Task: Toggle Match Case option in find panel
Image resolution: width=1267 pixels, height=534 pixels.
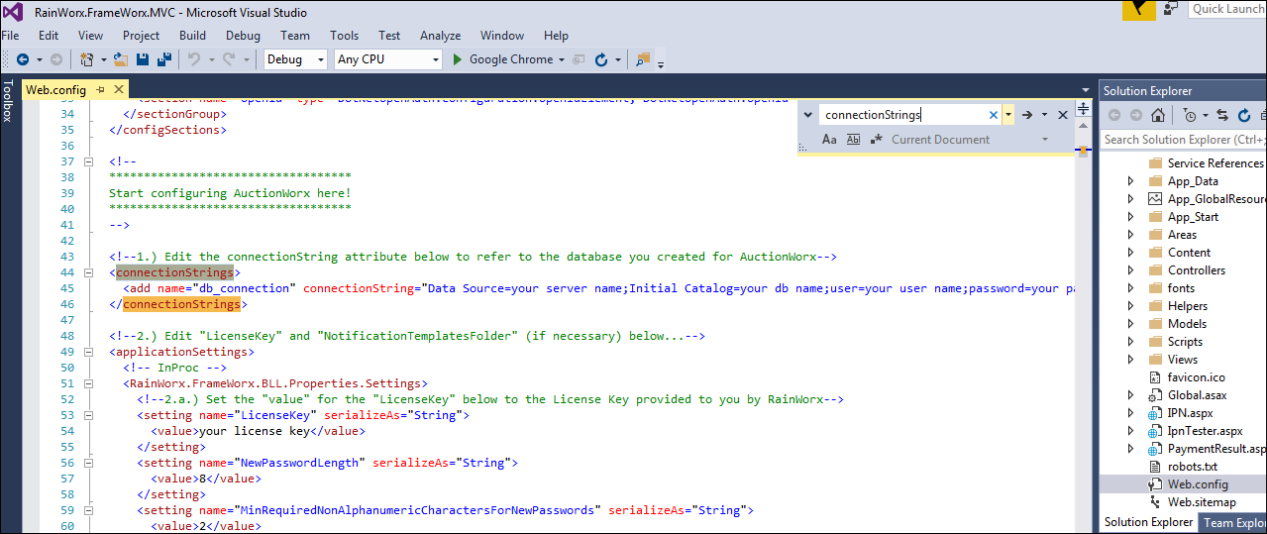Action: tap(829, 140)
